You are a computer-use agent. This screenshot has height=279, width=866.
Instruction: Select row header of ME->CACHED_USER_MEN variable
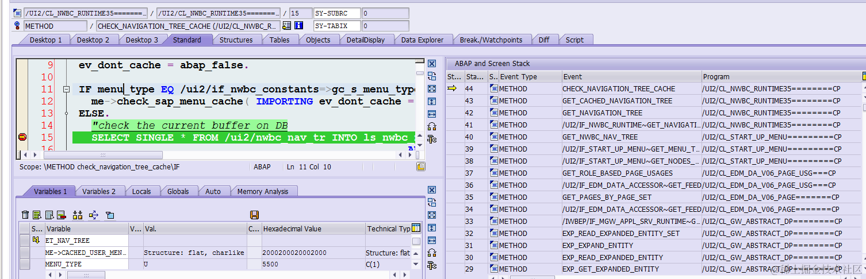(x=25, y=253)
